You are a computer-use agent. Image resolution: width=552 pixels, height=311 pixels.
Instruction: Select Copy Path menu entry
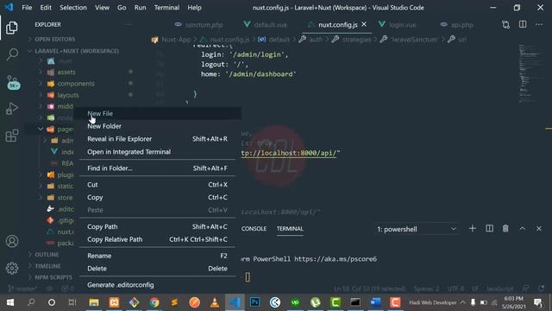(157, 226)
